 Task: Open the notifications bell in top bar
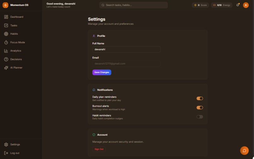tap(238, 5)
